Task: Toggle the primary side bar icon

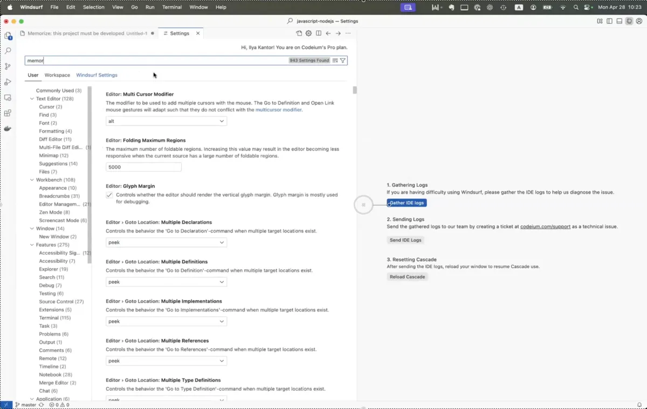Action: point(609,21)
